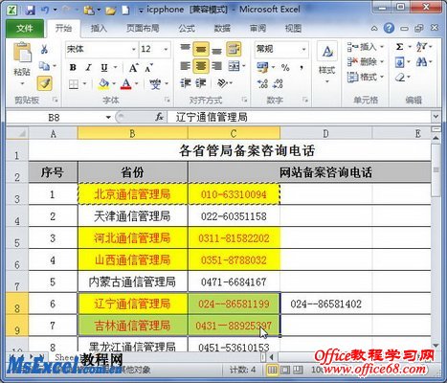Toggle Bold formatting
Screen dimensions: 447x383
click(73, 68)
